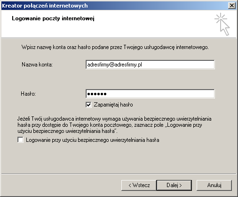Toggle the Zapamiętaj hasło checkbox
238x197 pixels.
pyautogui.click(x=88, y=105)
